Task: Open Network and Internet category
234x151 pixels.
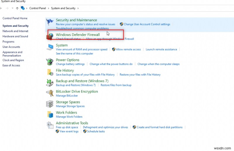Action: coord(15,31)
